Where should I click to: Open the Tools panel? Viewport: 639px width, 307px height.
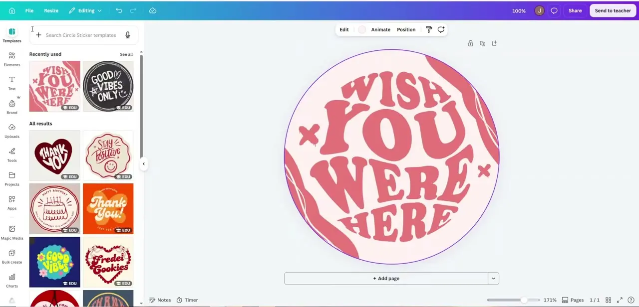[12, 154]
